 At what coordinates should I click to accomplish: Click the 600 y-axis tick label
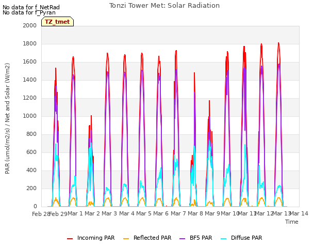point(31,152)
